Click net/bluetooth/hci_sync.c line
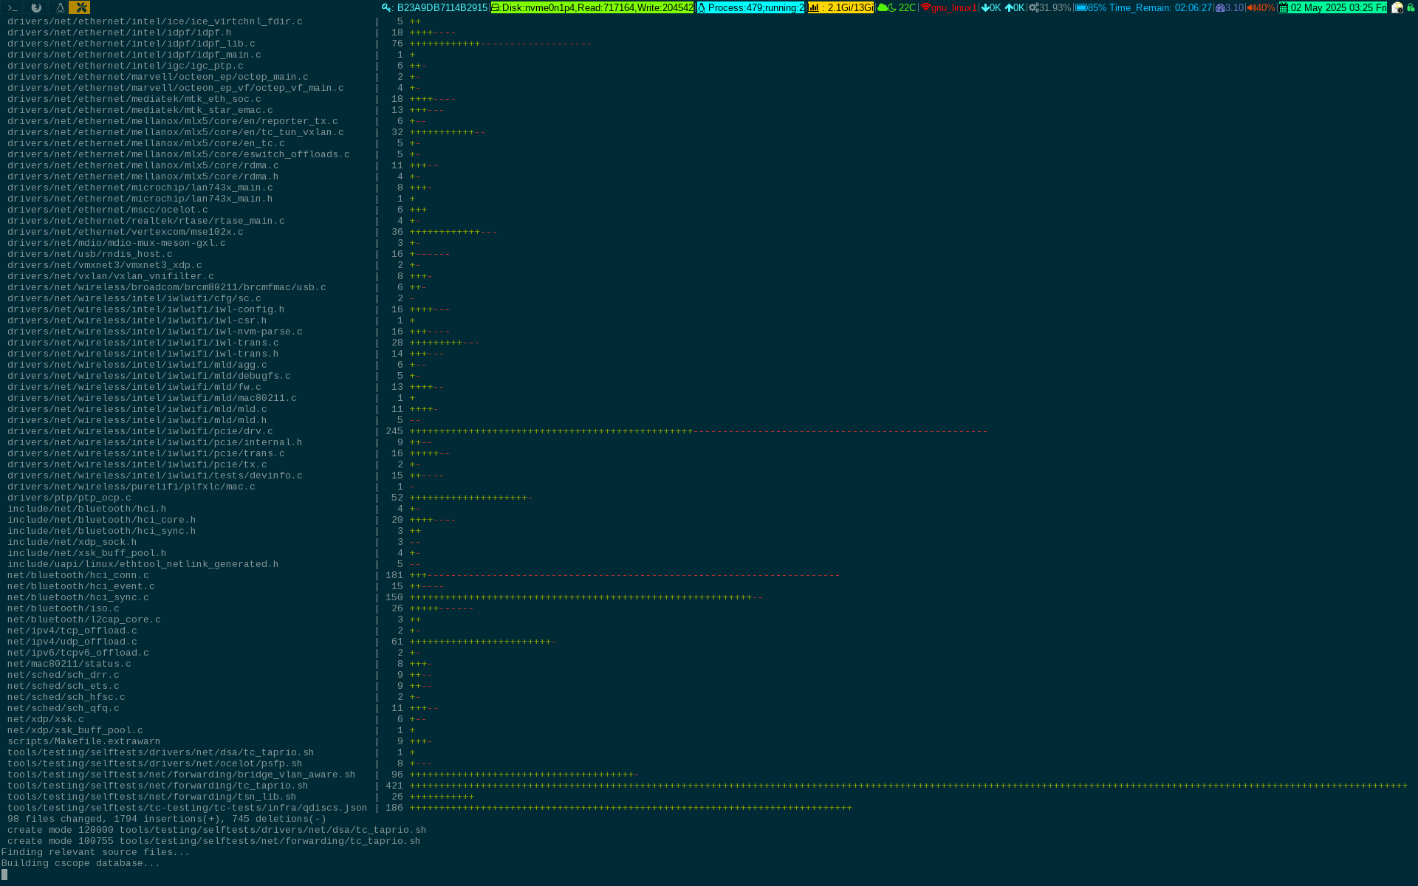 click(385, 597)
